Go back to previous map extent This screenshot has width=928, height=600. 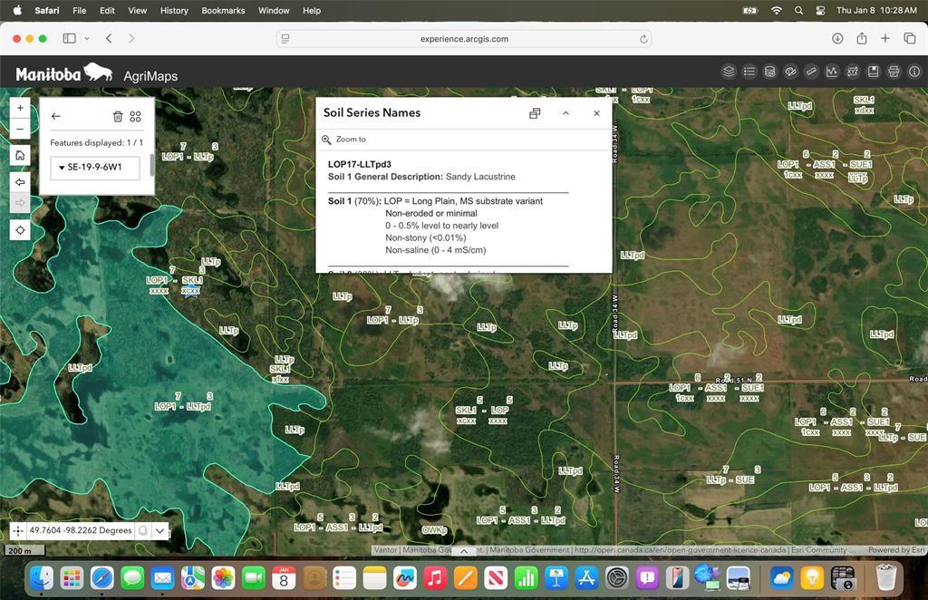[x=20, y=182]
